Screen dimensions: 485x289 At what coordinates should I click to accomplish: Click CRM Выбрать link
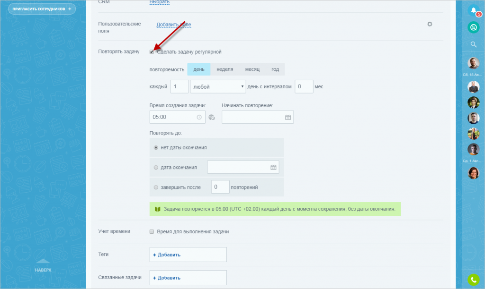[159, 2]
